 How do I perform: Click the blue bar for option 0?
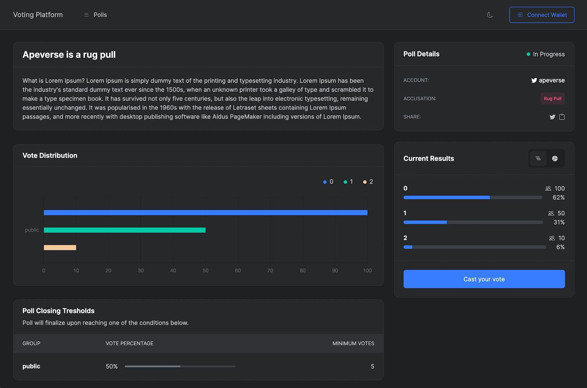[205, 213]
